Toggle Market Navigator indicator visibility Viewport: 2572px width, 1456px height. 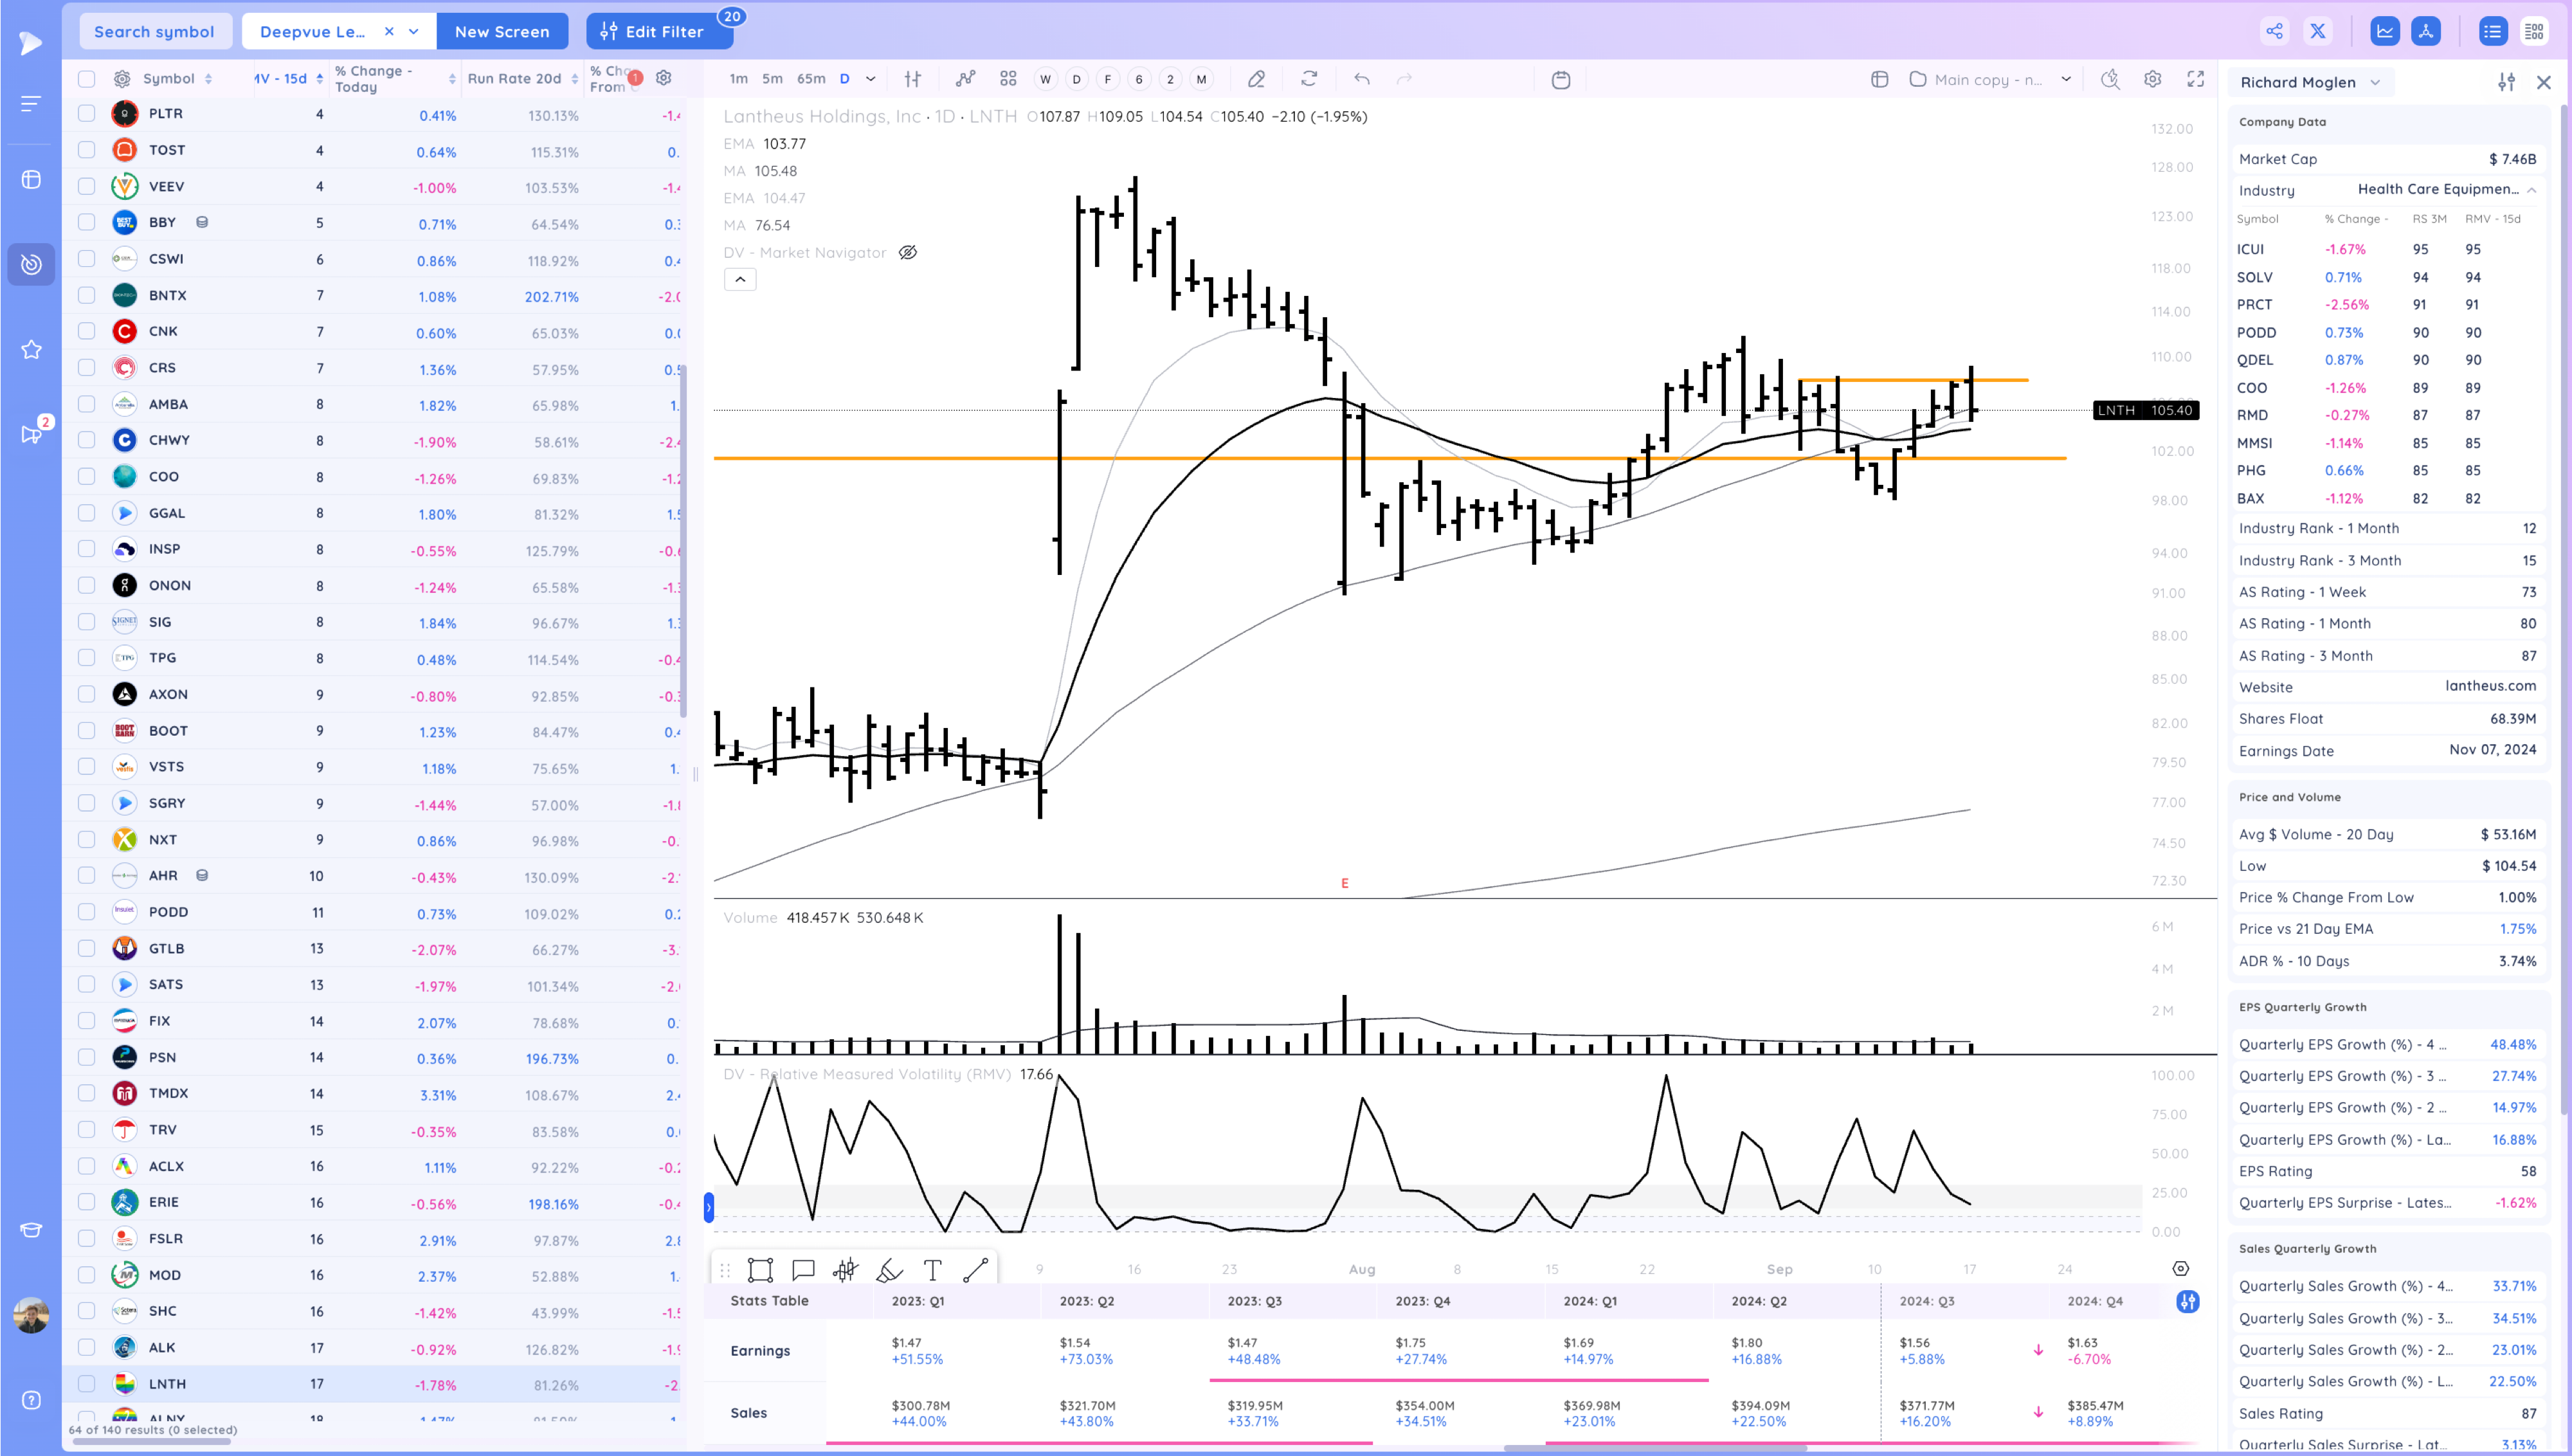tap(908, 253)
